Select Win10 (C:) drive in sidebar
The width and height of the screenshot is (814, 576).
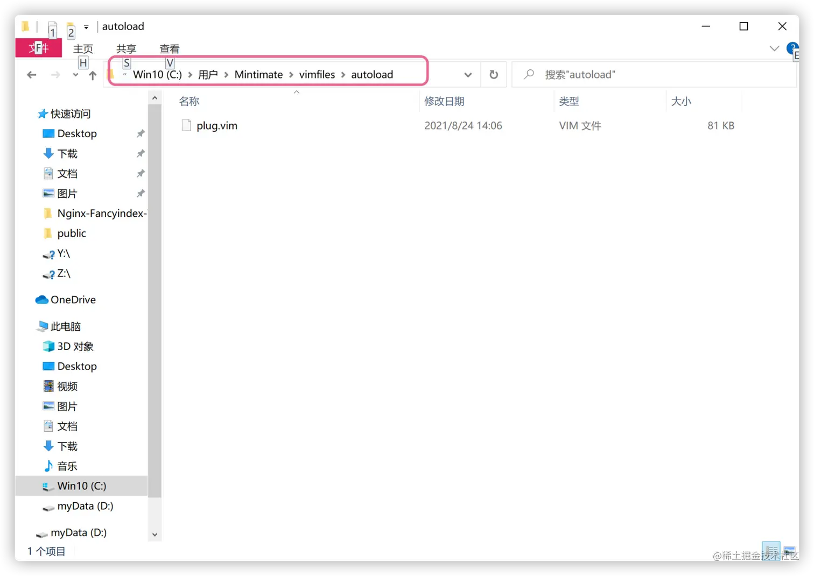(81, 486)
